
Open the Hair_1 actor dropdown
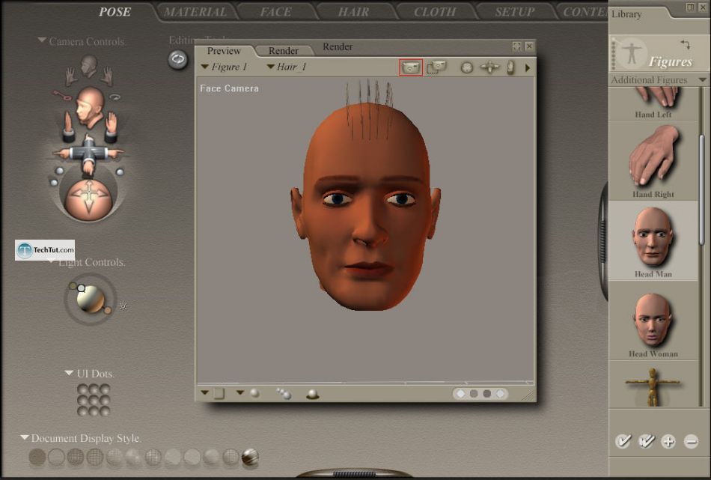coord(287,67)
